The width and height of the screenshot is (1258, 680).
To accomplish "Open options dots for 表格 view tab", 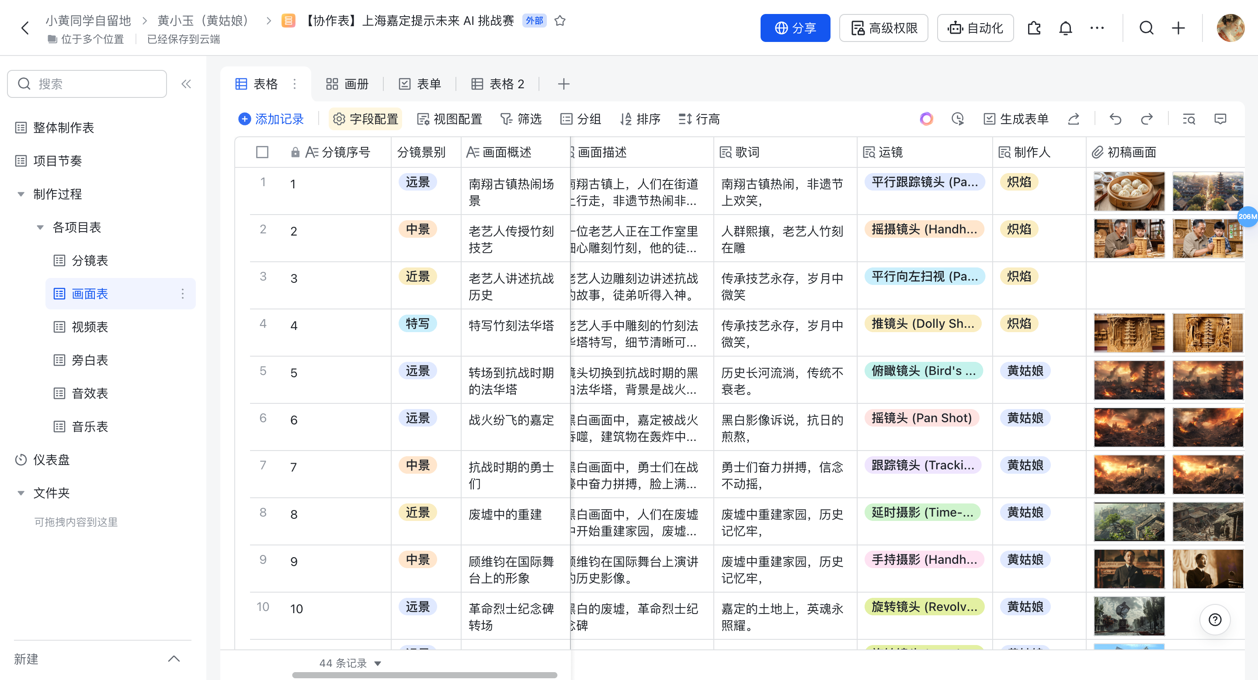I will pyautogui.click(x=295, y=84).
